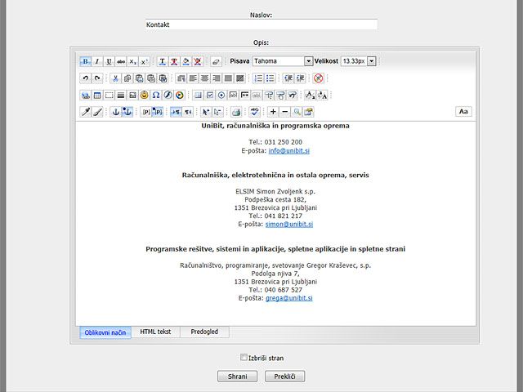Toggle subscript formatting
Viewport: 523px width, 392px height.
tap(132, 61)
